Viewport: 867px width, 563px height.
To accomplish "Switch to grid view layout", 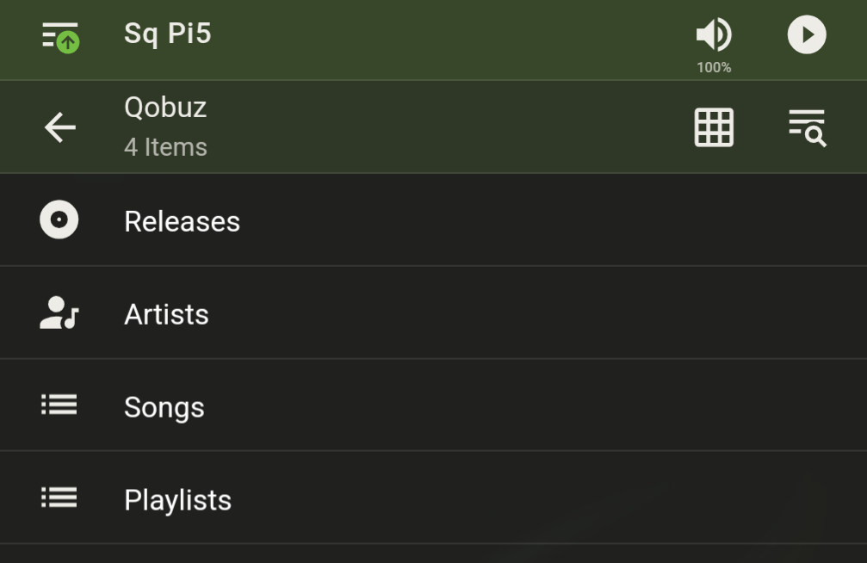I will 714,127.
